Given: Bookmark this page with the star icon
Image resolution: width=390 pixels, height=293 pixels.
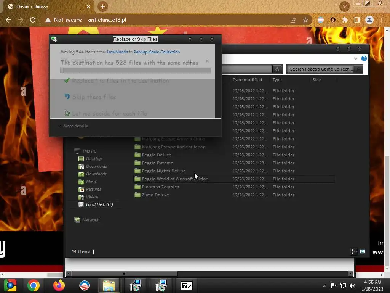Looking at the screenshot, I should click(305, 20).
